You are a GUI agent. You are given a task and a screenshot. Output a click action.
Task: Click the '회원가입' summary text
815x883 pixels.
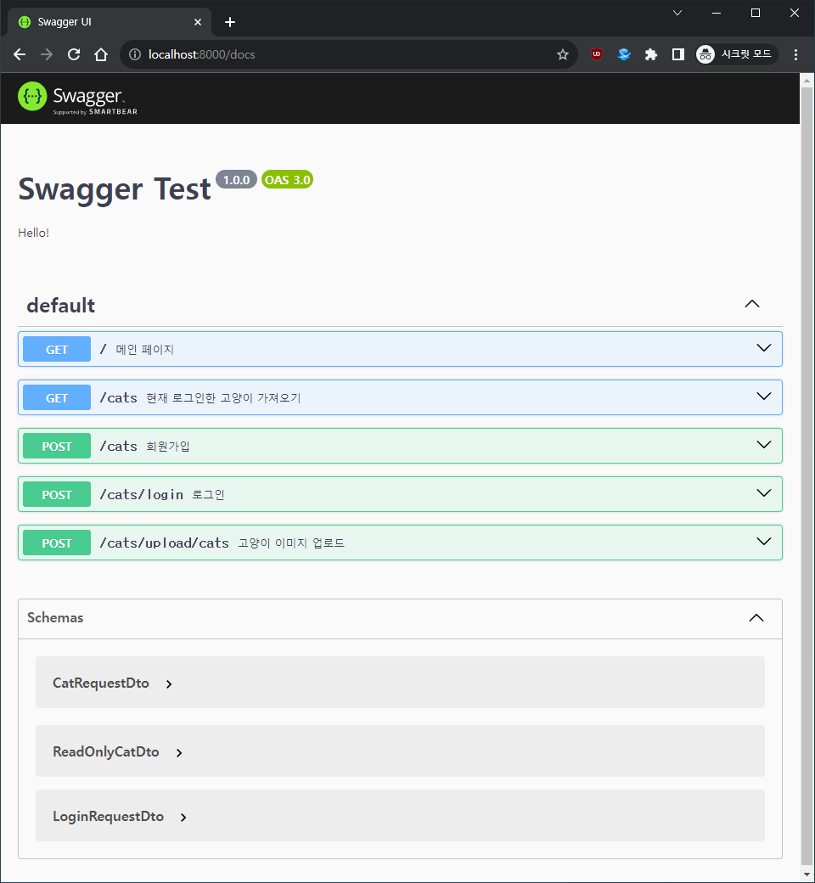point(168,446)
